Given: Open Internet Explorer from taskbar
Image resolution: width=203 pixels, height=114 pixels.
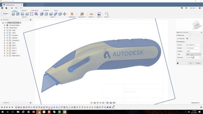Looking at the screenshot, I should 23,112.
